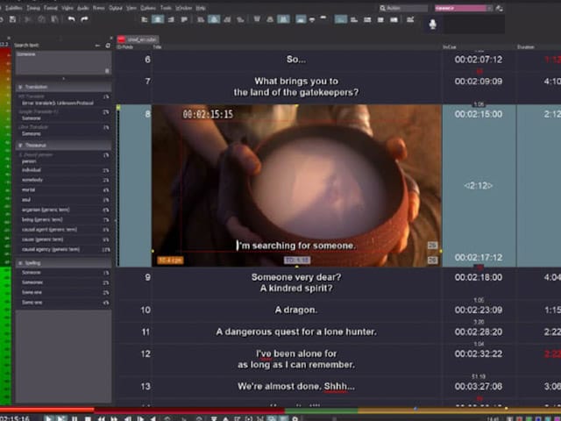Click the Undo arrow icon
The width and height of the screenshot is (561, 421).
pos(71,19)
